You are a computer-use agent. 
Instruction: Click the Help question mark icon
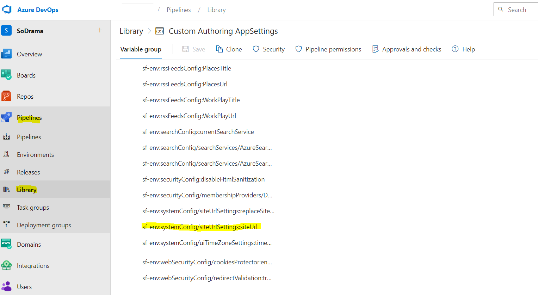(x=455, y=49)
